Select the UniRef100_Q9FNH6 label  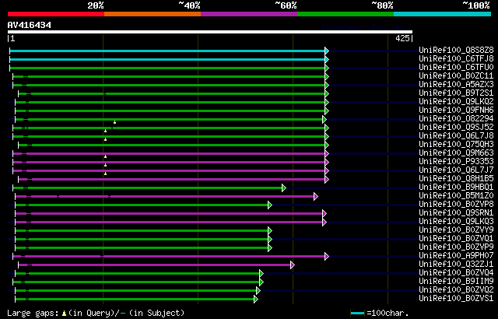tap(457, 110)
